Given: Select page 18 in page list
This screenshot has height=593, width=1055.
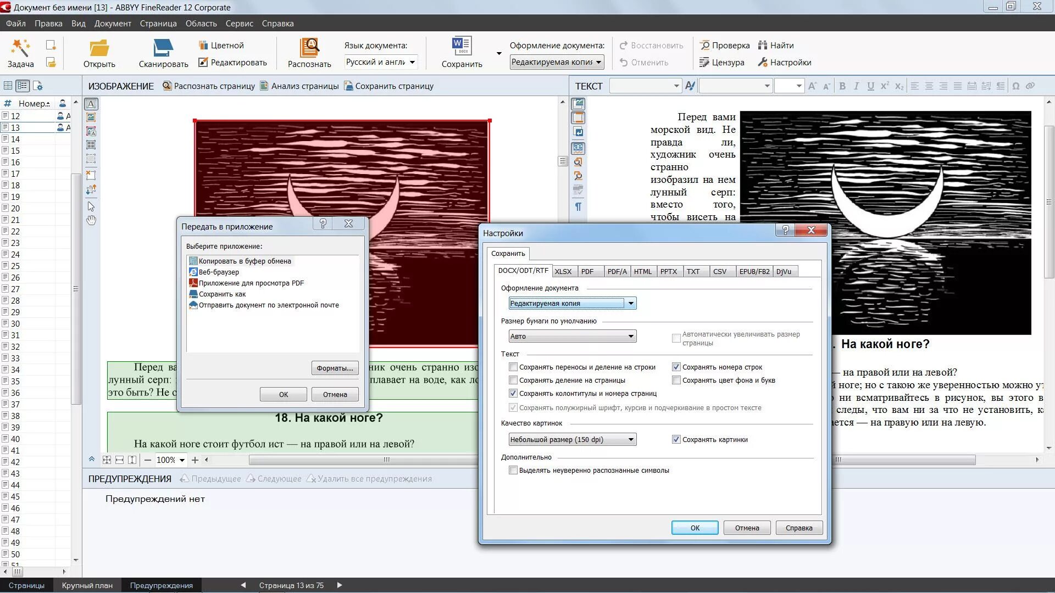Looking at the screenshot, I should coord(15,186).
